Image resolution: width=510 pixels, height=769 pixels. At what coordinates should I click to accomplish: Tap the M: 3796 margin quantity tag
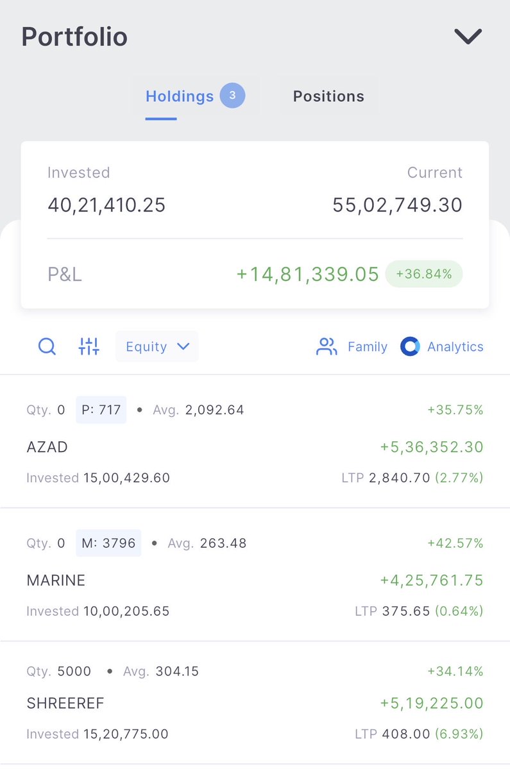(x=108, y=543)
